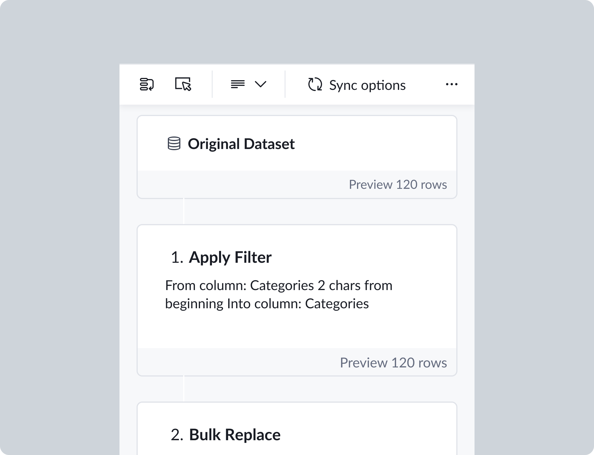Click connector line between Apply Filter and Bulk Replace

[x=184, y=389]
